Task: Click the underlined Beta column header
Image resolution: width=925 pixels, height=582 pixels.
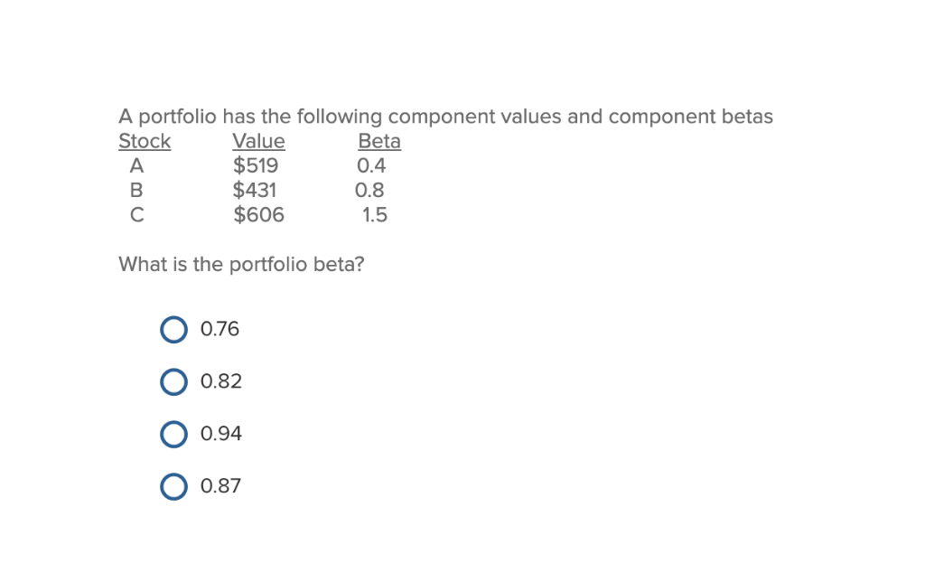Action: pos(379,142)
